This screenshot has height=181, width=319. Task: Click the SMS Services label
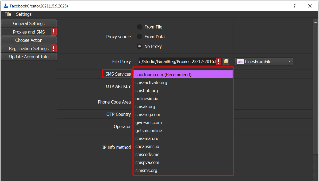(118, 74)
